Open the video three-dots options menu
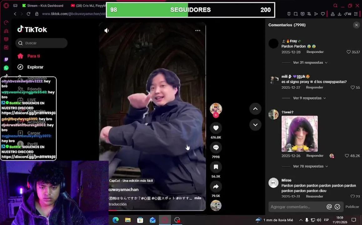This screenshot has width=362, height=225. [198, 30]
